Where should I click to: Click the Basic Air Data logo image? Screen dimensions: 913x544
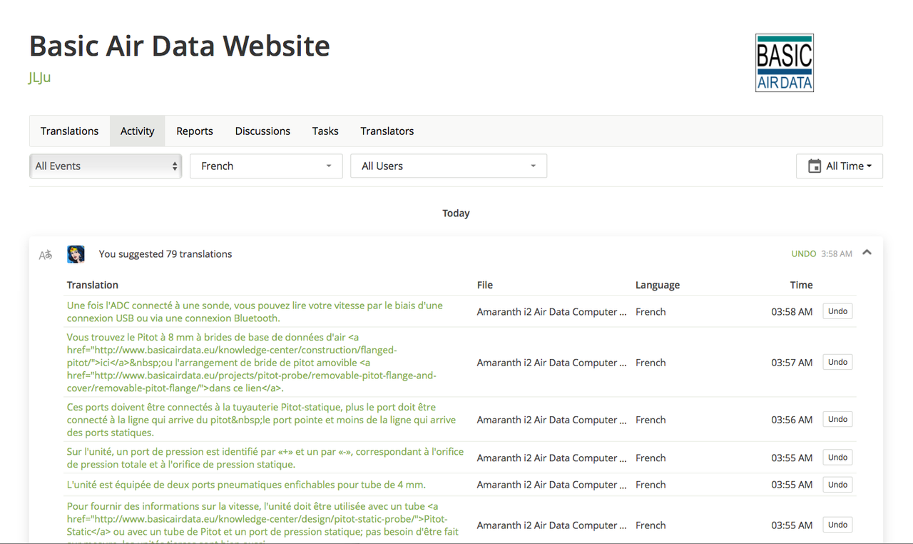785,63
